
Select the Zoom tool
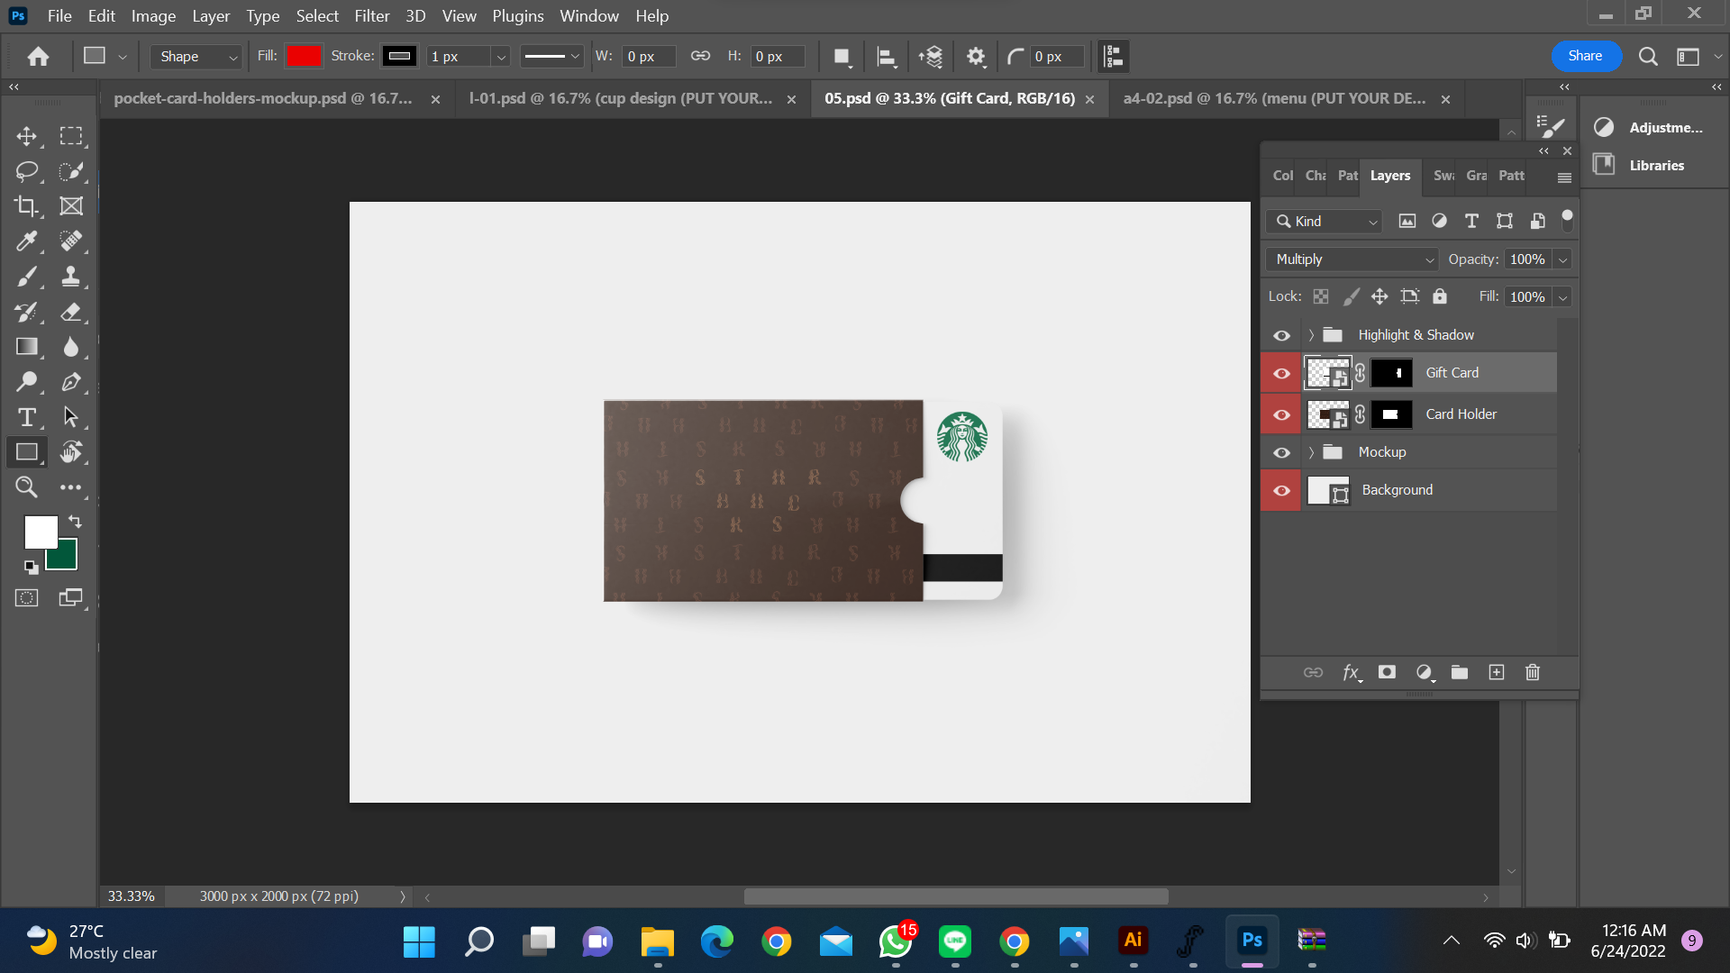pyautogui.click(x=26, y=487)
